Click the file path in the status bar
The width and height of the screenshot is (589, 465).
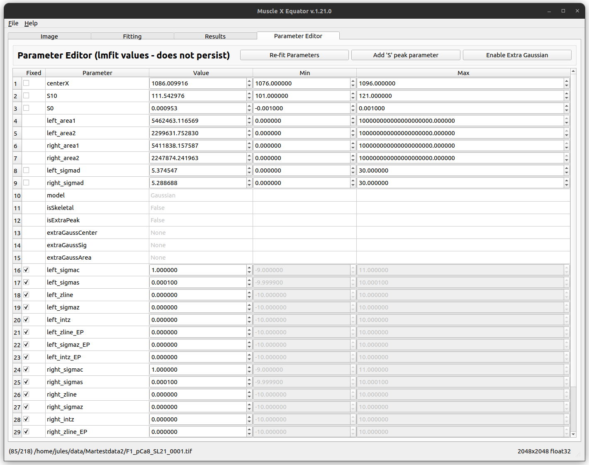113,451
